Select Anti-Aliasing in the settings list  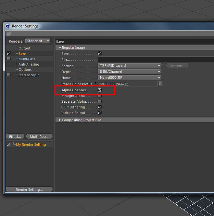click(29, 64)
